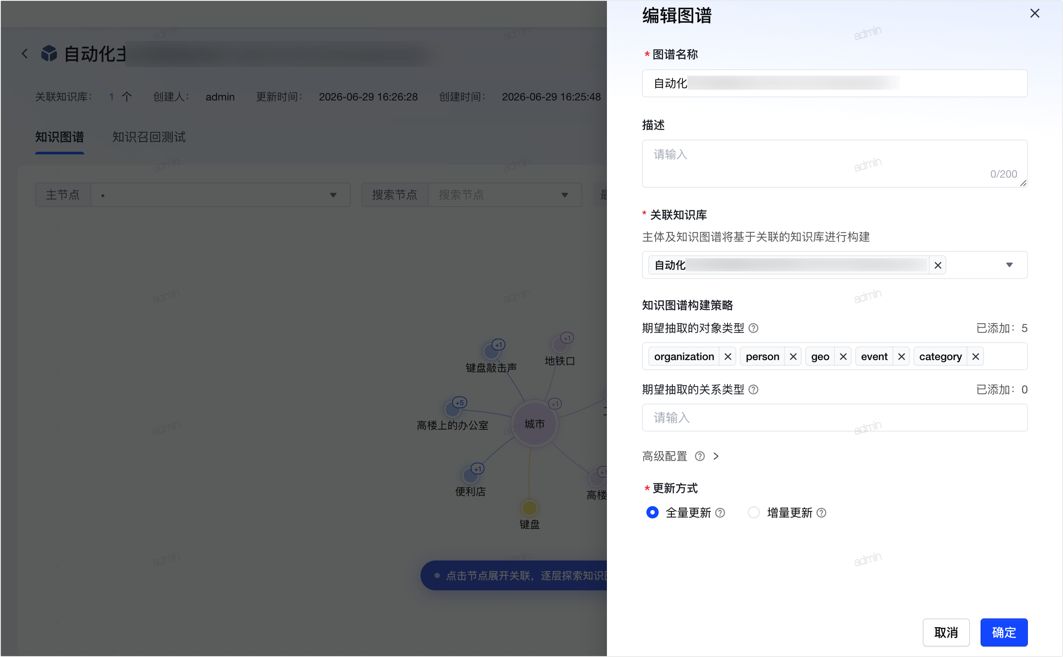Click the 0/200 character counter
The image size is (1063, 657).
(1003, 174)
